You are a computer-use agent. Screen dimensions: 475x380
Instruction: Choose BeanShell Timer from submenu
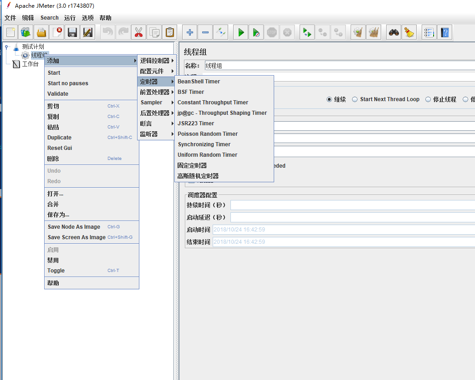224,82
